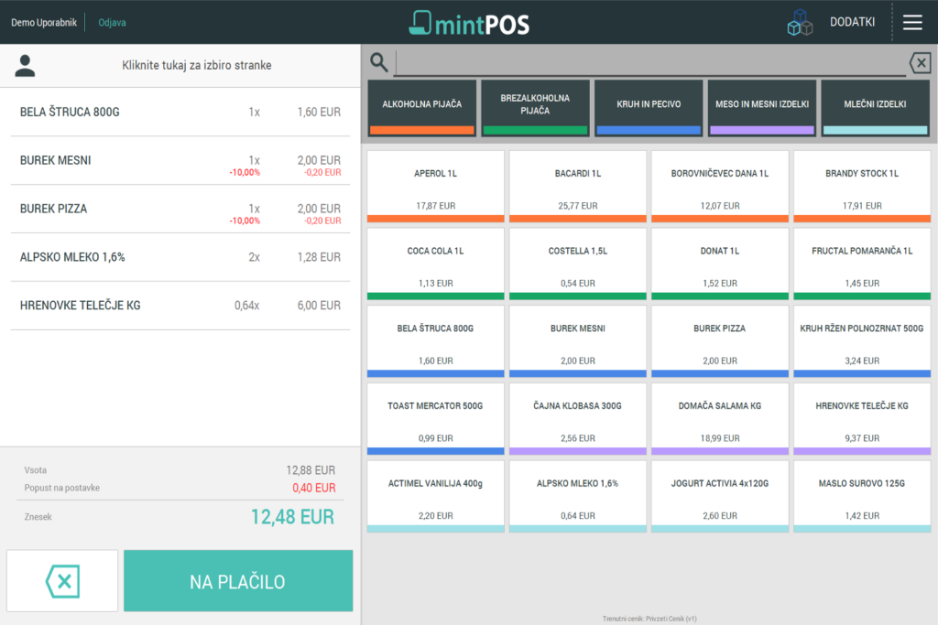Click the mintPOS logo
Viewport: 938px width, 625px height.
468,22
